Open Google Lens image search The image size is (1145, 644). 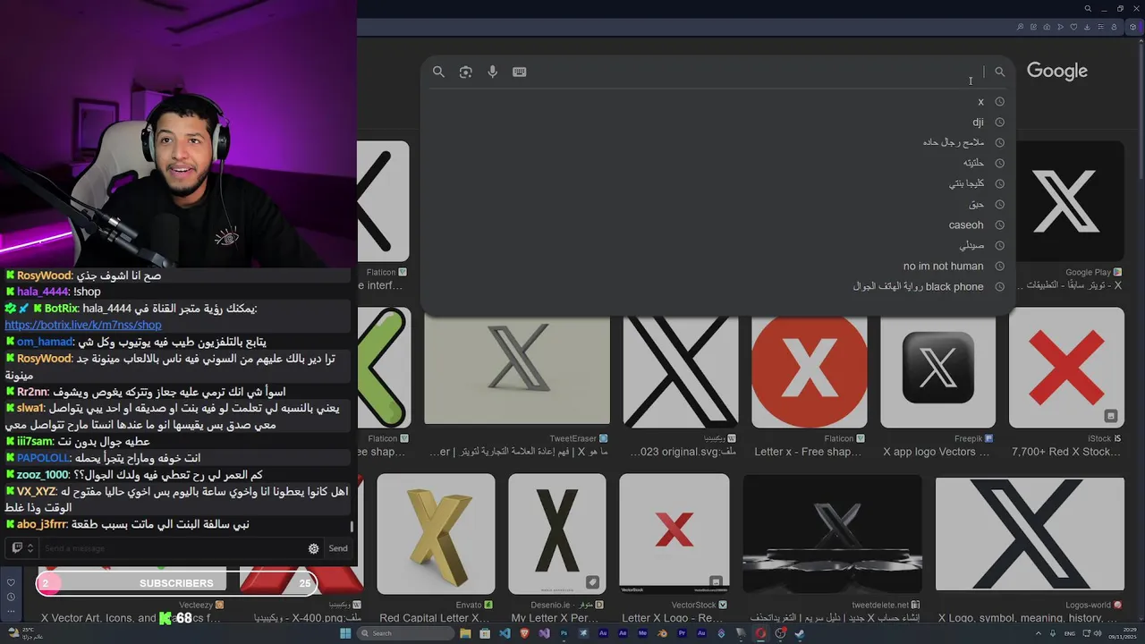tap(465, 72)
